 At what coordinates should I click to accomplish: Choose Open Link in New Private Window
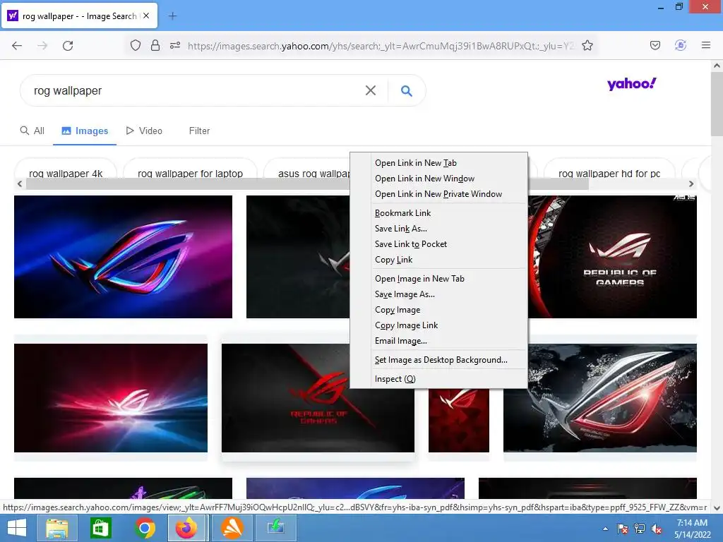(x=438, y=194)
